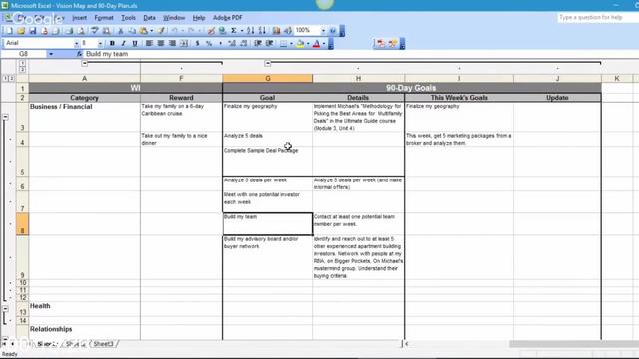Viewport: 639px width, 359px height.
Task: Apply Currency style format
Action: click(x=198, y=43)
